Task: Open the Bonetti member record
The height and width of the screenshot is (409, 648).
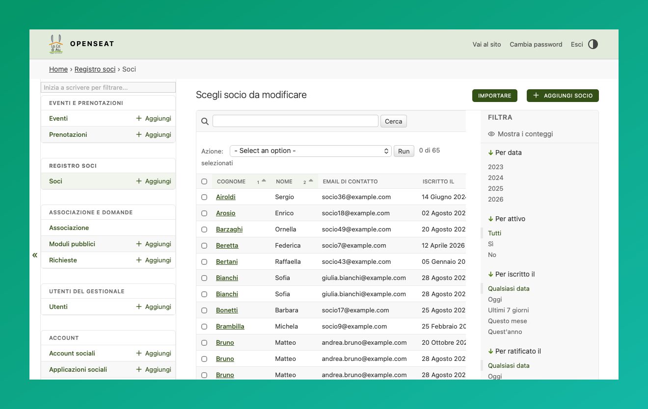Action: point(227,310)
